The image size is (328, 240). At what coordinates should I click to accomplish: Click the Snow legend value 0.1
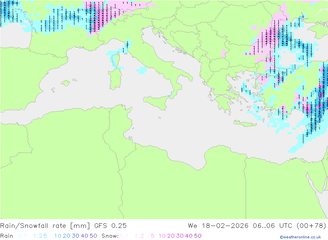(x=124, y=236)
